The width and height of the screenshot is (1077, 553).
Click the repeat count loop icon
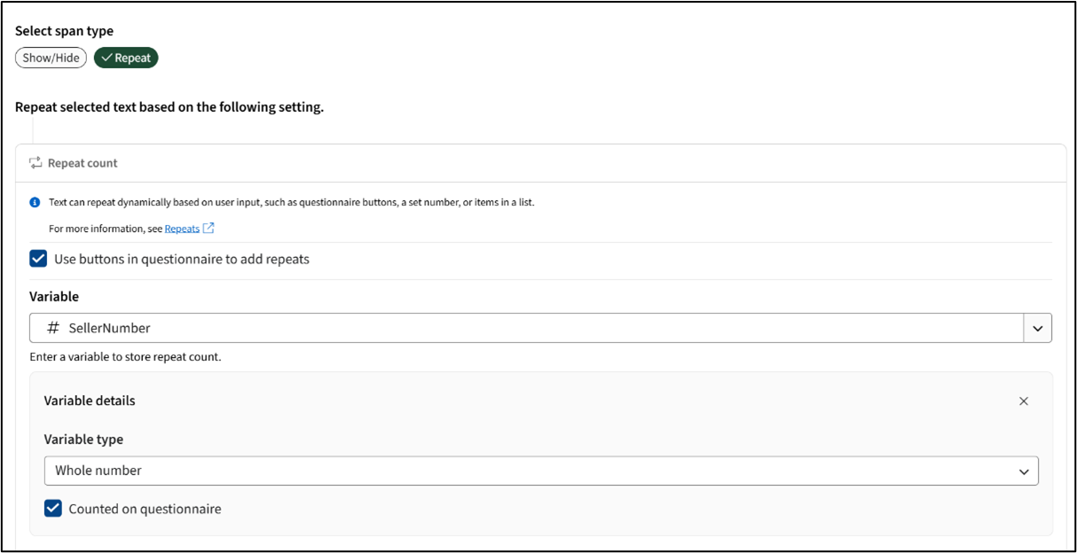click(35, 163)
